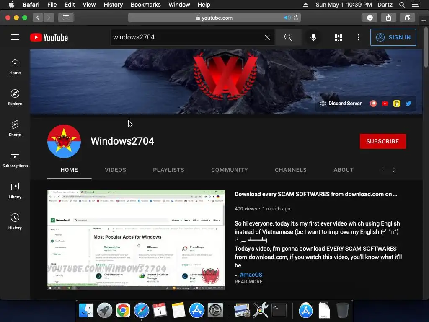Open Subscriptions in the sidebar
The width and height of the screenshot is (429, 322).
[15, 160]
